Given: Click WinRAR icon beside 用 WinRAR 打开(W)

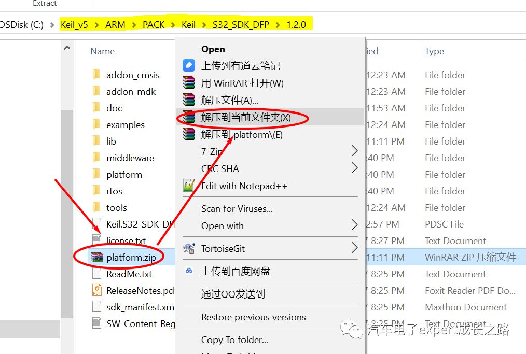Looking at the screenshot, I should pyautogui.click(x=188, y=82).
